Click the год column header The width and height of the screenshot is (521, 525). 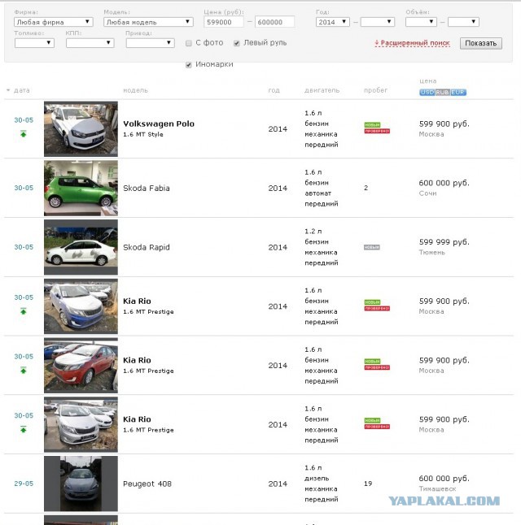(274, 90)
